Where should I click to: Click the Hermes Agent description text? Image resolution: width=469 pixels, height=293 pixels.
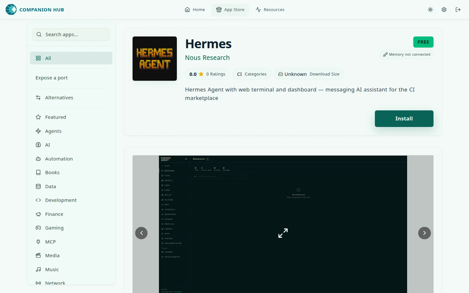[x=300, y=94]
